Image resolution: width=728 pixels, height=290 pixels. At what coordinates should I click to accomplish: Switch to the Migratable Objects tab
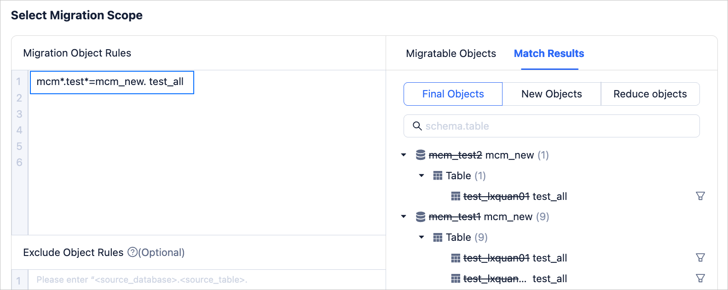(451, 54)
